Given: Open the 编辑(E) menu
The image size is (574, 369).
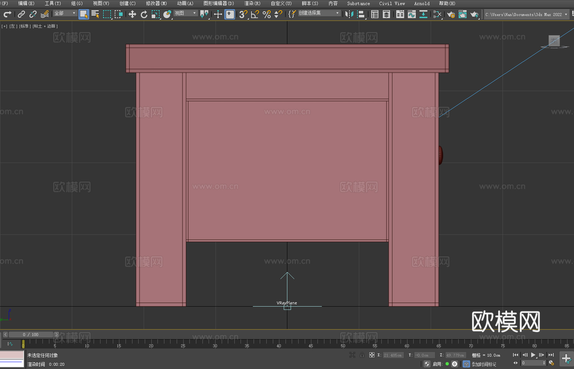Looking at the screenshot, I should pyautogui.click(x=26, y=3).
